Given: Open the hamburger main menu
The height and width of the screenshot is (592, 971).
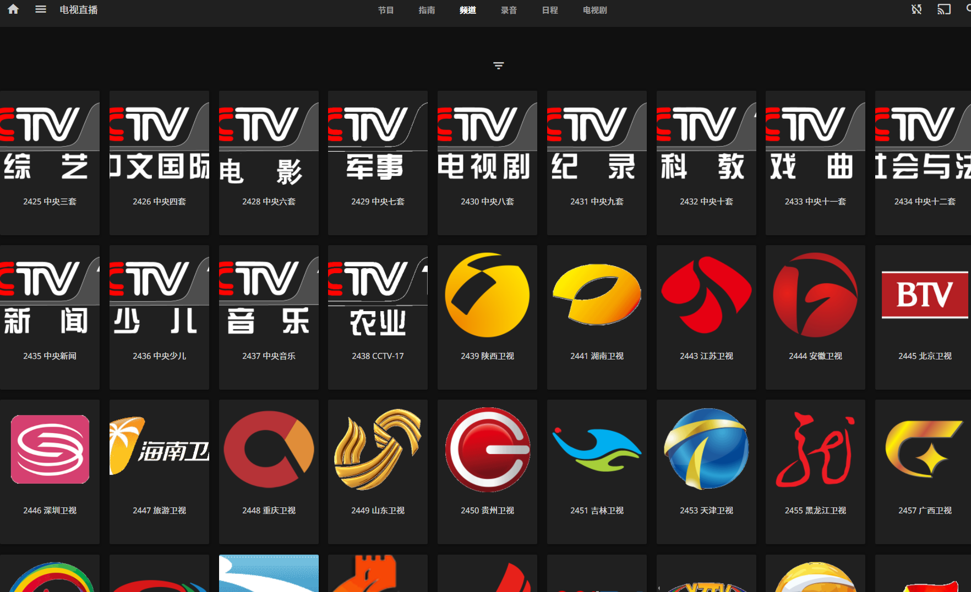Looking at the screenshot, I should coord(41,9).
